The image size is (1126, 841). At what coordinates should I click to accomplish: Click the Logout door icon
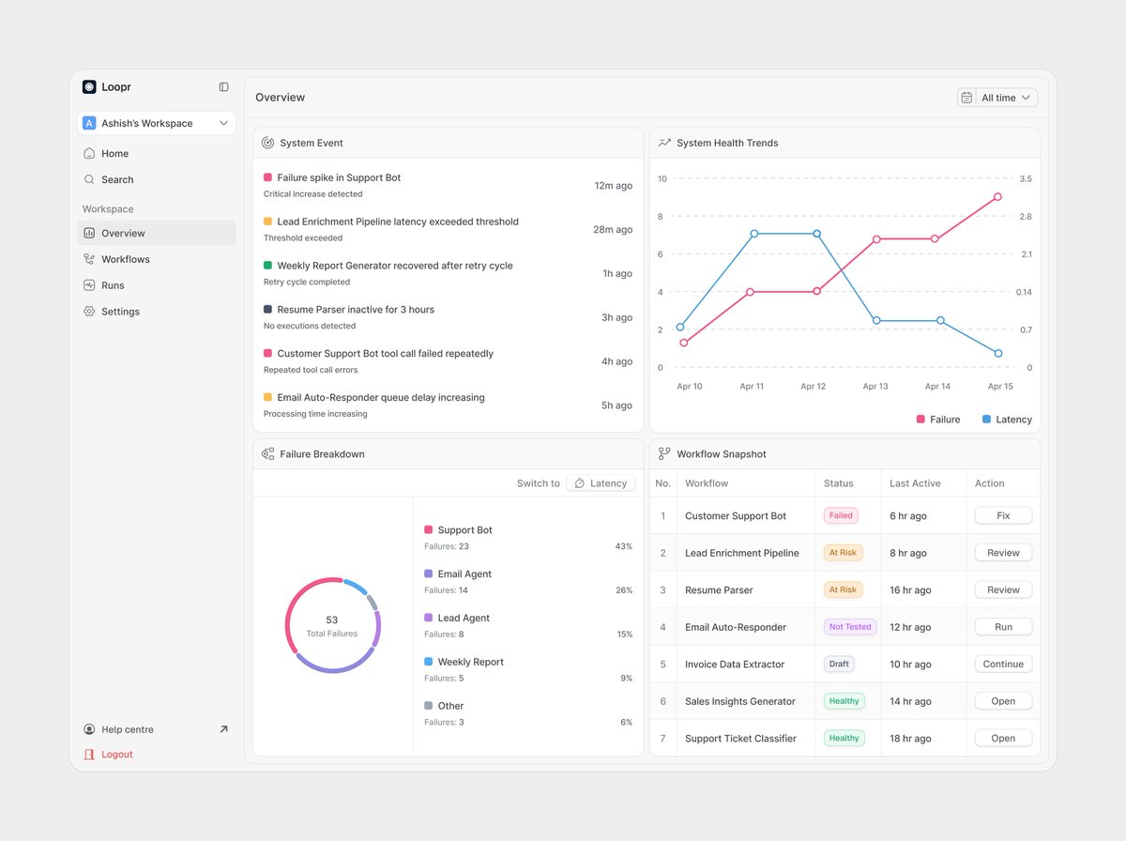point(89,755)
